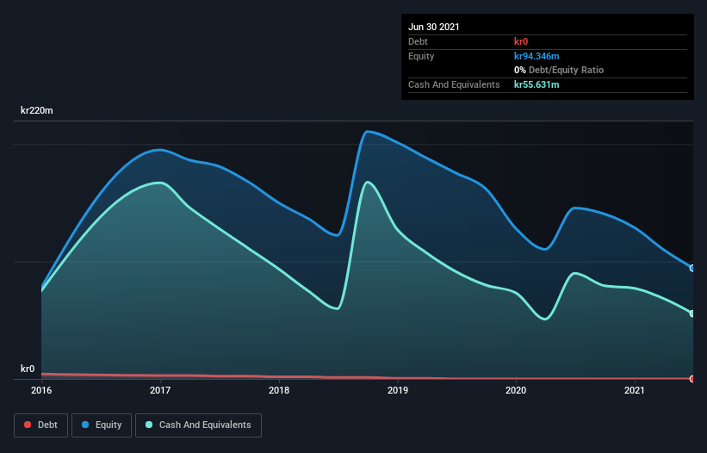This screenshot has height=453, width=707.
Task: Click the Jun 30 2021 tooltip date
Action: point(434,27)
